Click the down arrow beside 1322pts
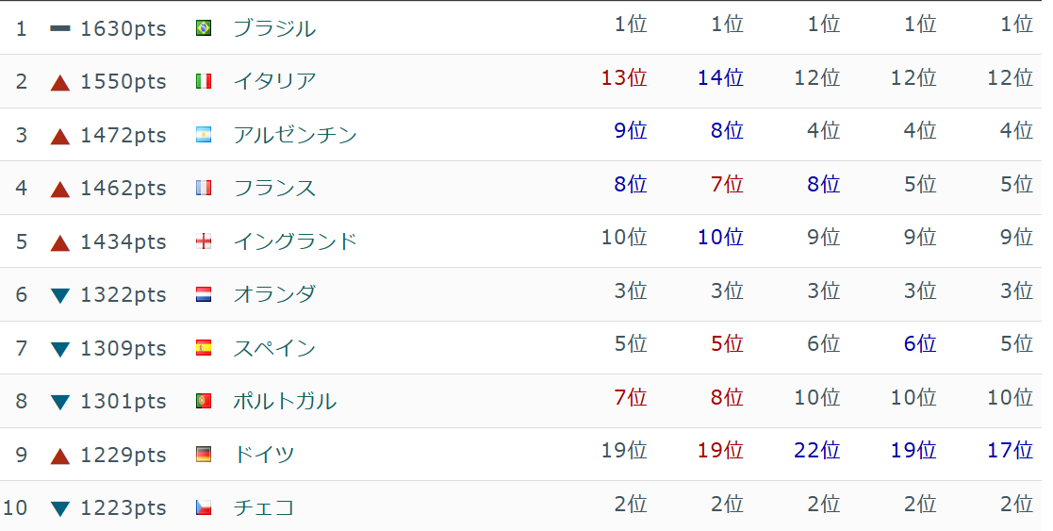The height and width of the screenshot is (531, 1053). pyautogui.click(x=60, y=295)
